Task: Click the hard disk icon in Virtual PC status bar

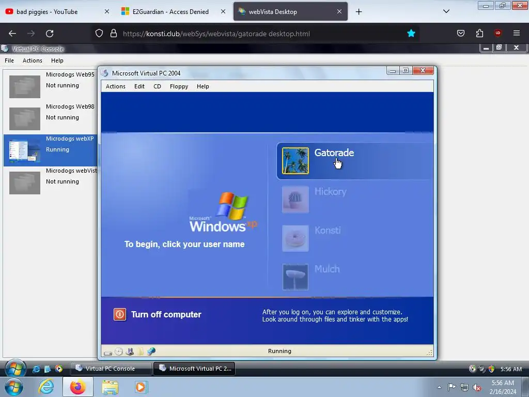Action: coord(107,353)
